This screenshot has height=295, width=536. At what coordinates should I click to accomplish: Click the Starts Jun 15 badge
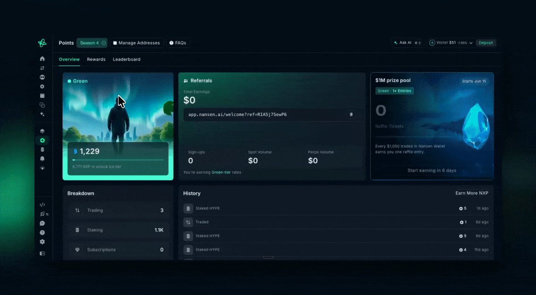(474, 81)
